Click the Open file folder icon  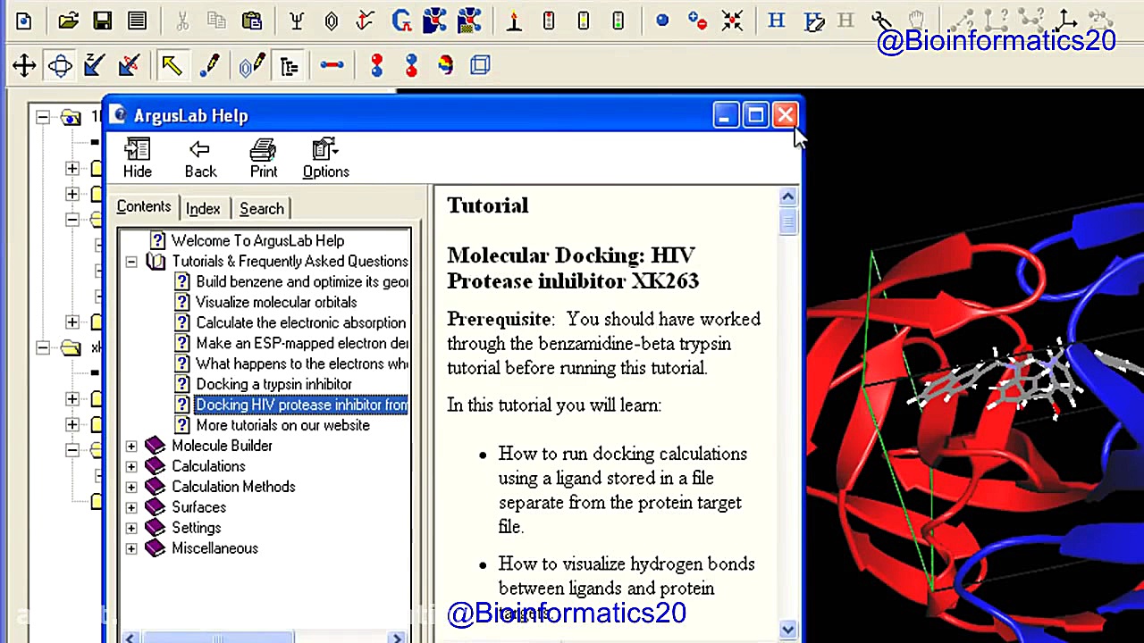(x=69, y=21)
